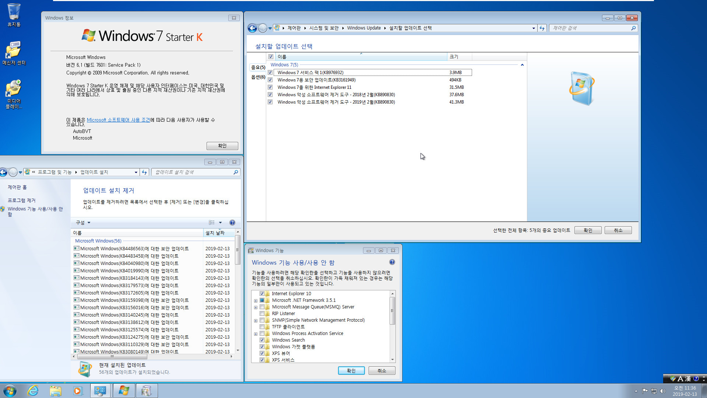Open Windows Media Player taskbar icon
Image resolution: width=707 pixels, height=398 pixels.
(x=78, y=391)
